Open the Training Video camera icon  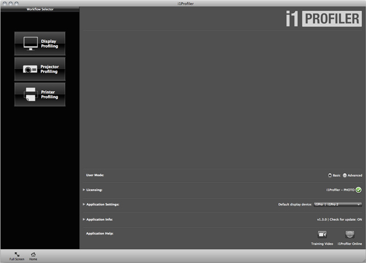point(322,234)
